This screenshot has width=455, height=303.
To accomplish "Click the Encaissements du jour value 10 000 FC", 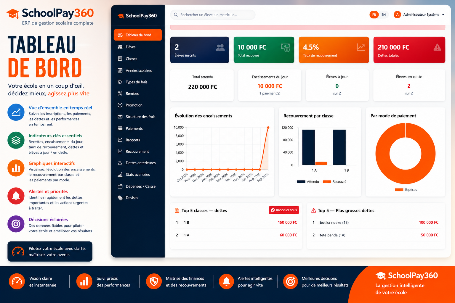I will [x=270, y=86].
